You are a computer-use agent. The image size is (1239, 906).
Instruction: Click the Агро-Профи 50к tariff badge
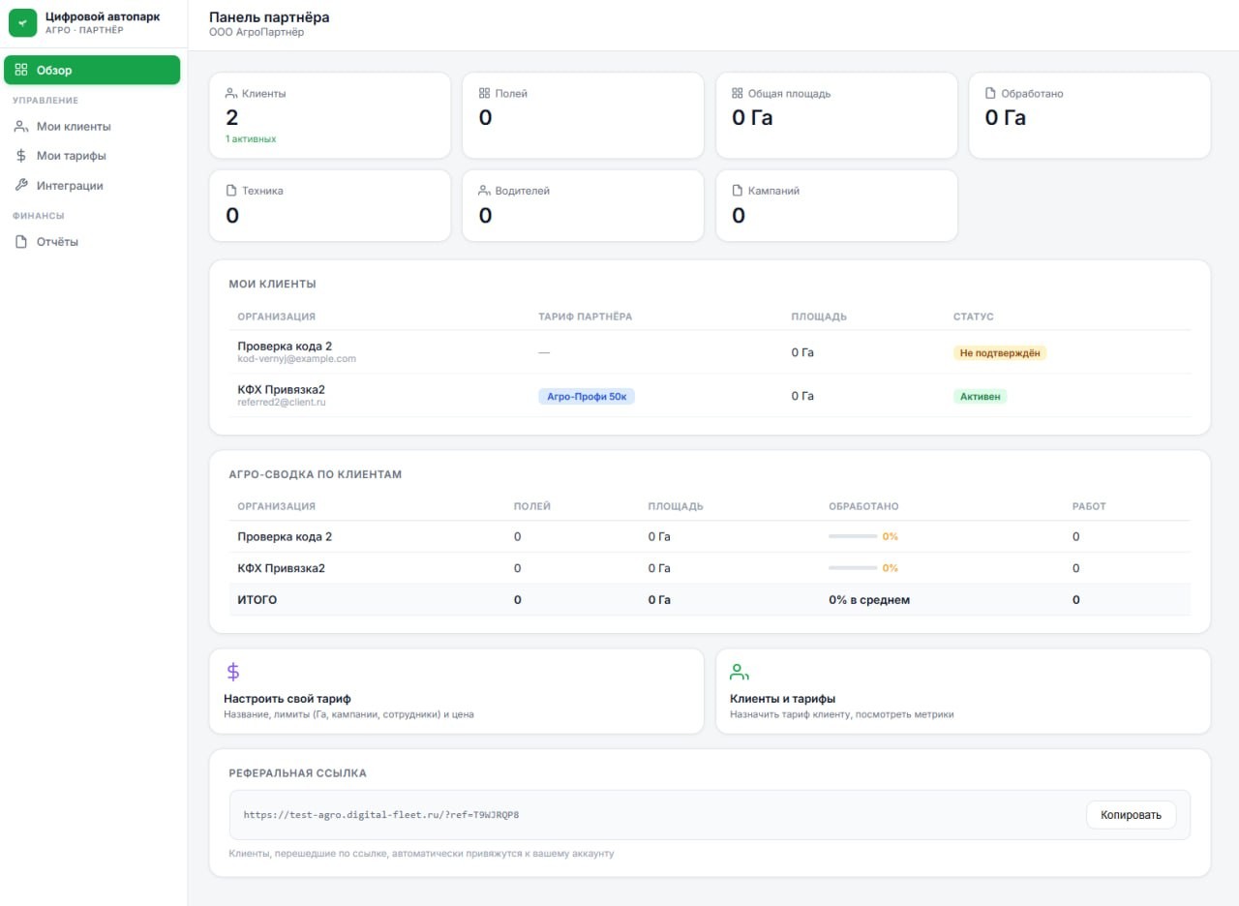coord(587,396)
